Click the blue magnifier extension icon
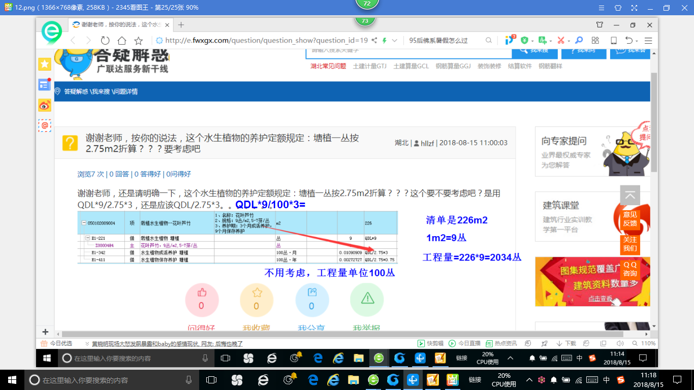The width and height of the screenshot is (694, 390). 579,41
